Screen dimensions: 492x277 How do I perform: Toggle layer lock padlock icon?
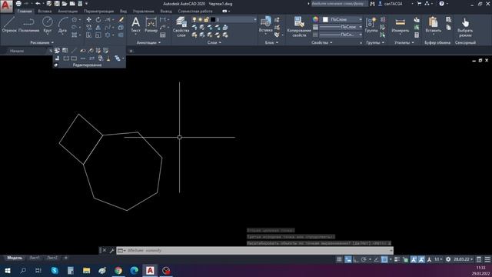[x=207, y=19]
